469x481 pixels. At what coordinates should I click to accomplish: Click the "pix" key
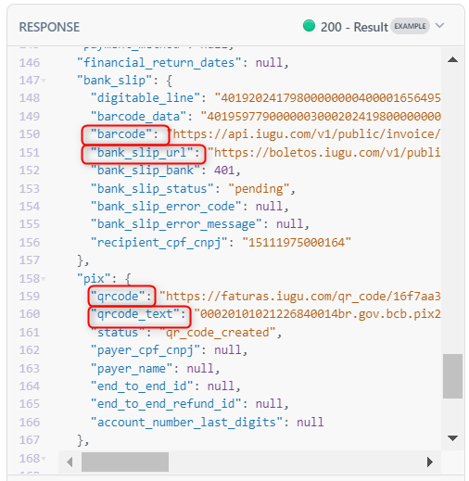94,279
